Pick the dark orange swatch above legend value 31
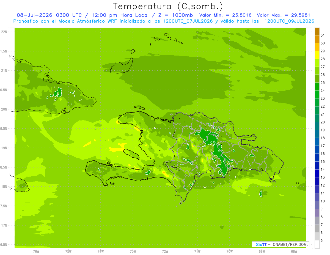Image resolution: width=330 pixels, height=255 pixels. pos(317,31)
